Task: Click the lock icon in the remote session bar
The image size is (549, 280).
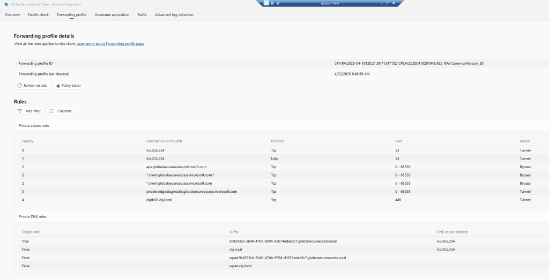Action: (x=272, y=3)
